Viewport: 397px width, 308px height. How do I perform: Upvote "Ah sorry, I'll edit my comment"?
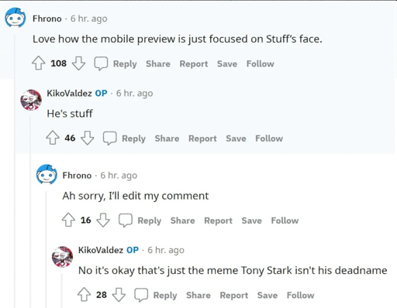pos(68,220)
